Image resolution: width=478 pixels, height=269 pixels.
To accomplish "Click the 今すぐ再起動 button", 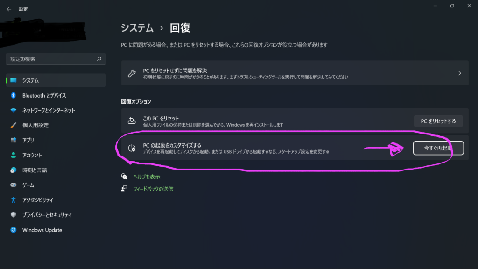I will point(438,148).
